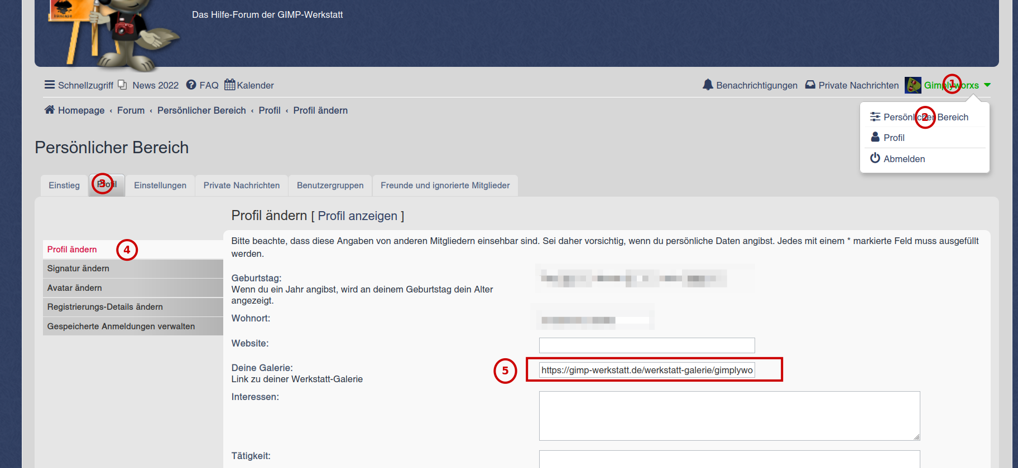
Task: Click Schnellzugriff text link
Action: [x=85, y=85]
